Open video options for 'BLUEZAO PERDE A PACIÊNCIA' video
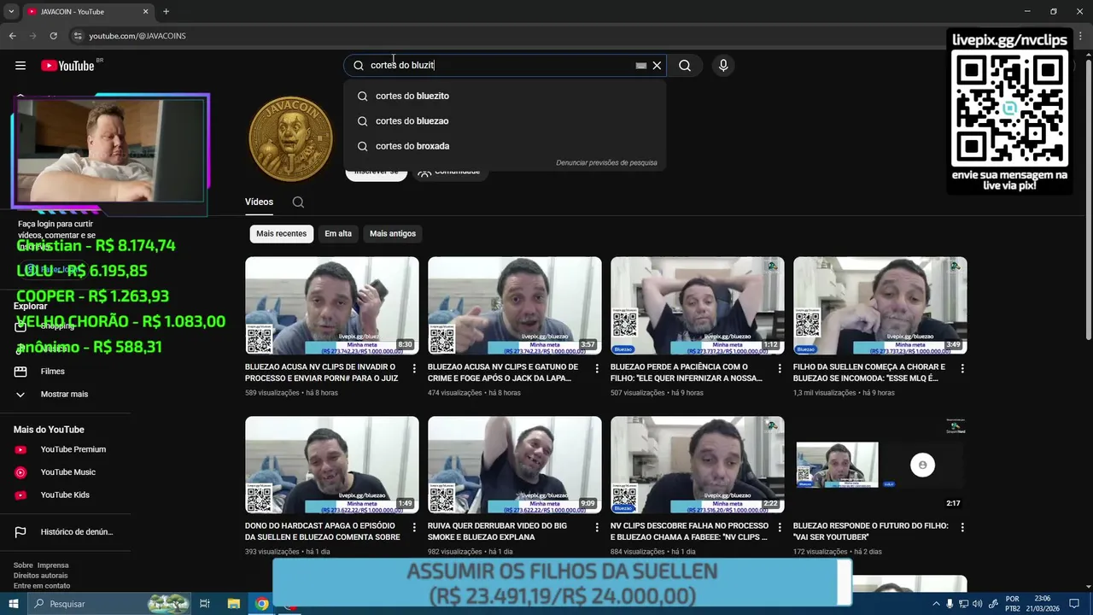Viewport: 1093px width, 615px height. pyautogui.click(x=780, y=369)
